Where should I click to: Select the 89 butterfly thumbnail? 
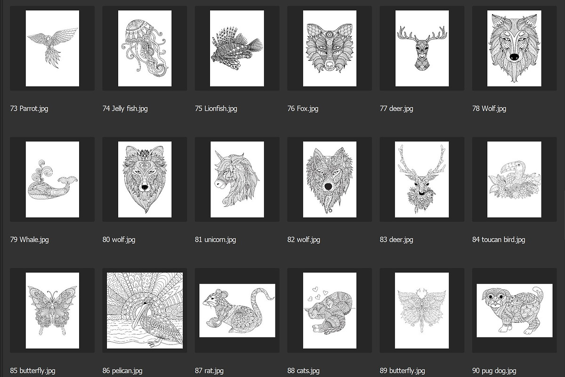pos(422,311)
